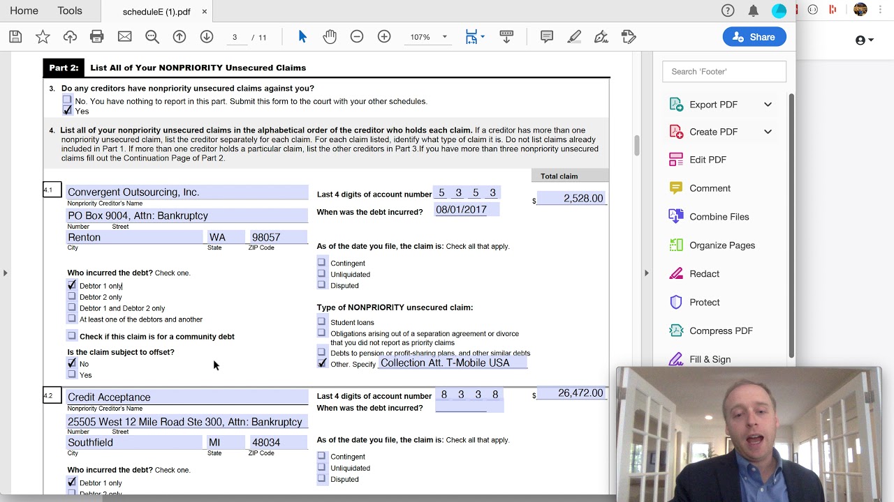Click the stamp/erase tool icon

coord(629,37)
